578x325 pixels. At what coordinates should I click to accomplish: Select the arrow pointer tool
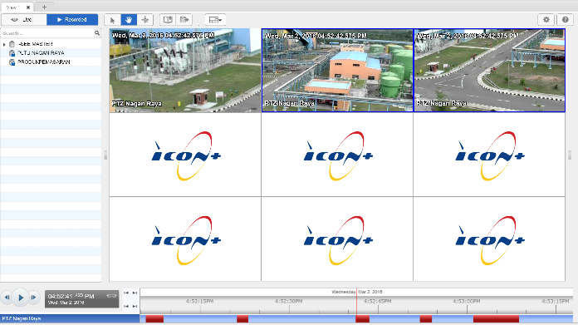[x=112, y=20]
